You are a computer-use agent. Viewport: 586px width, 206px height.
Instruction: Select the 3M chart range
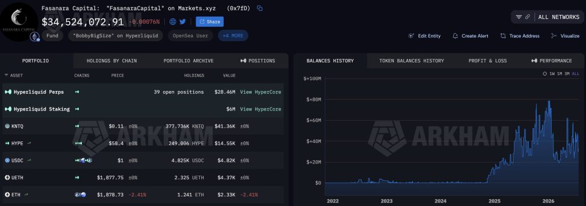click(x=567, y=74)
